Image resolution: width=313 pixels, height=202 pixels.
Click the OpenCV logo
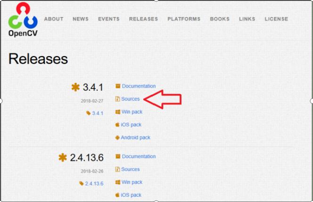coord(23,20)
